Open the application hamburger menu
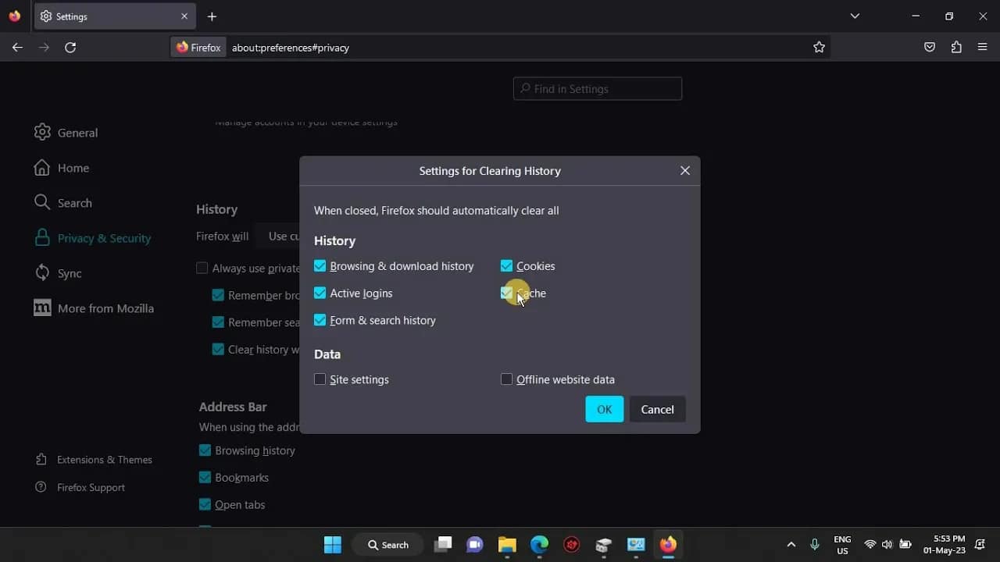This screenshot has height=562, width=1000. [982, 47]
